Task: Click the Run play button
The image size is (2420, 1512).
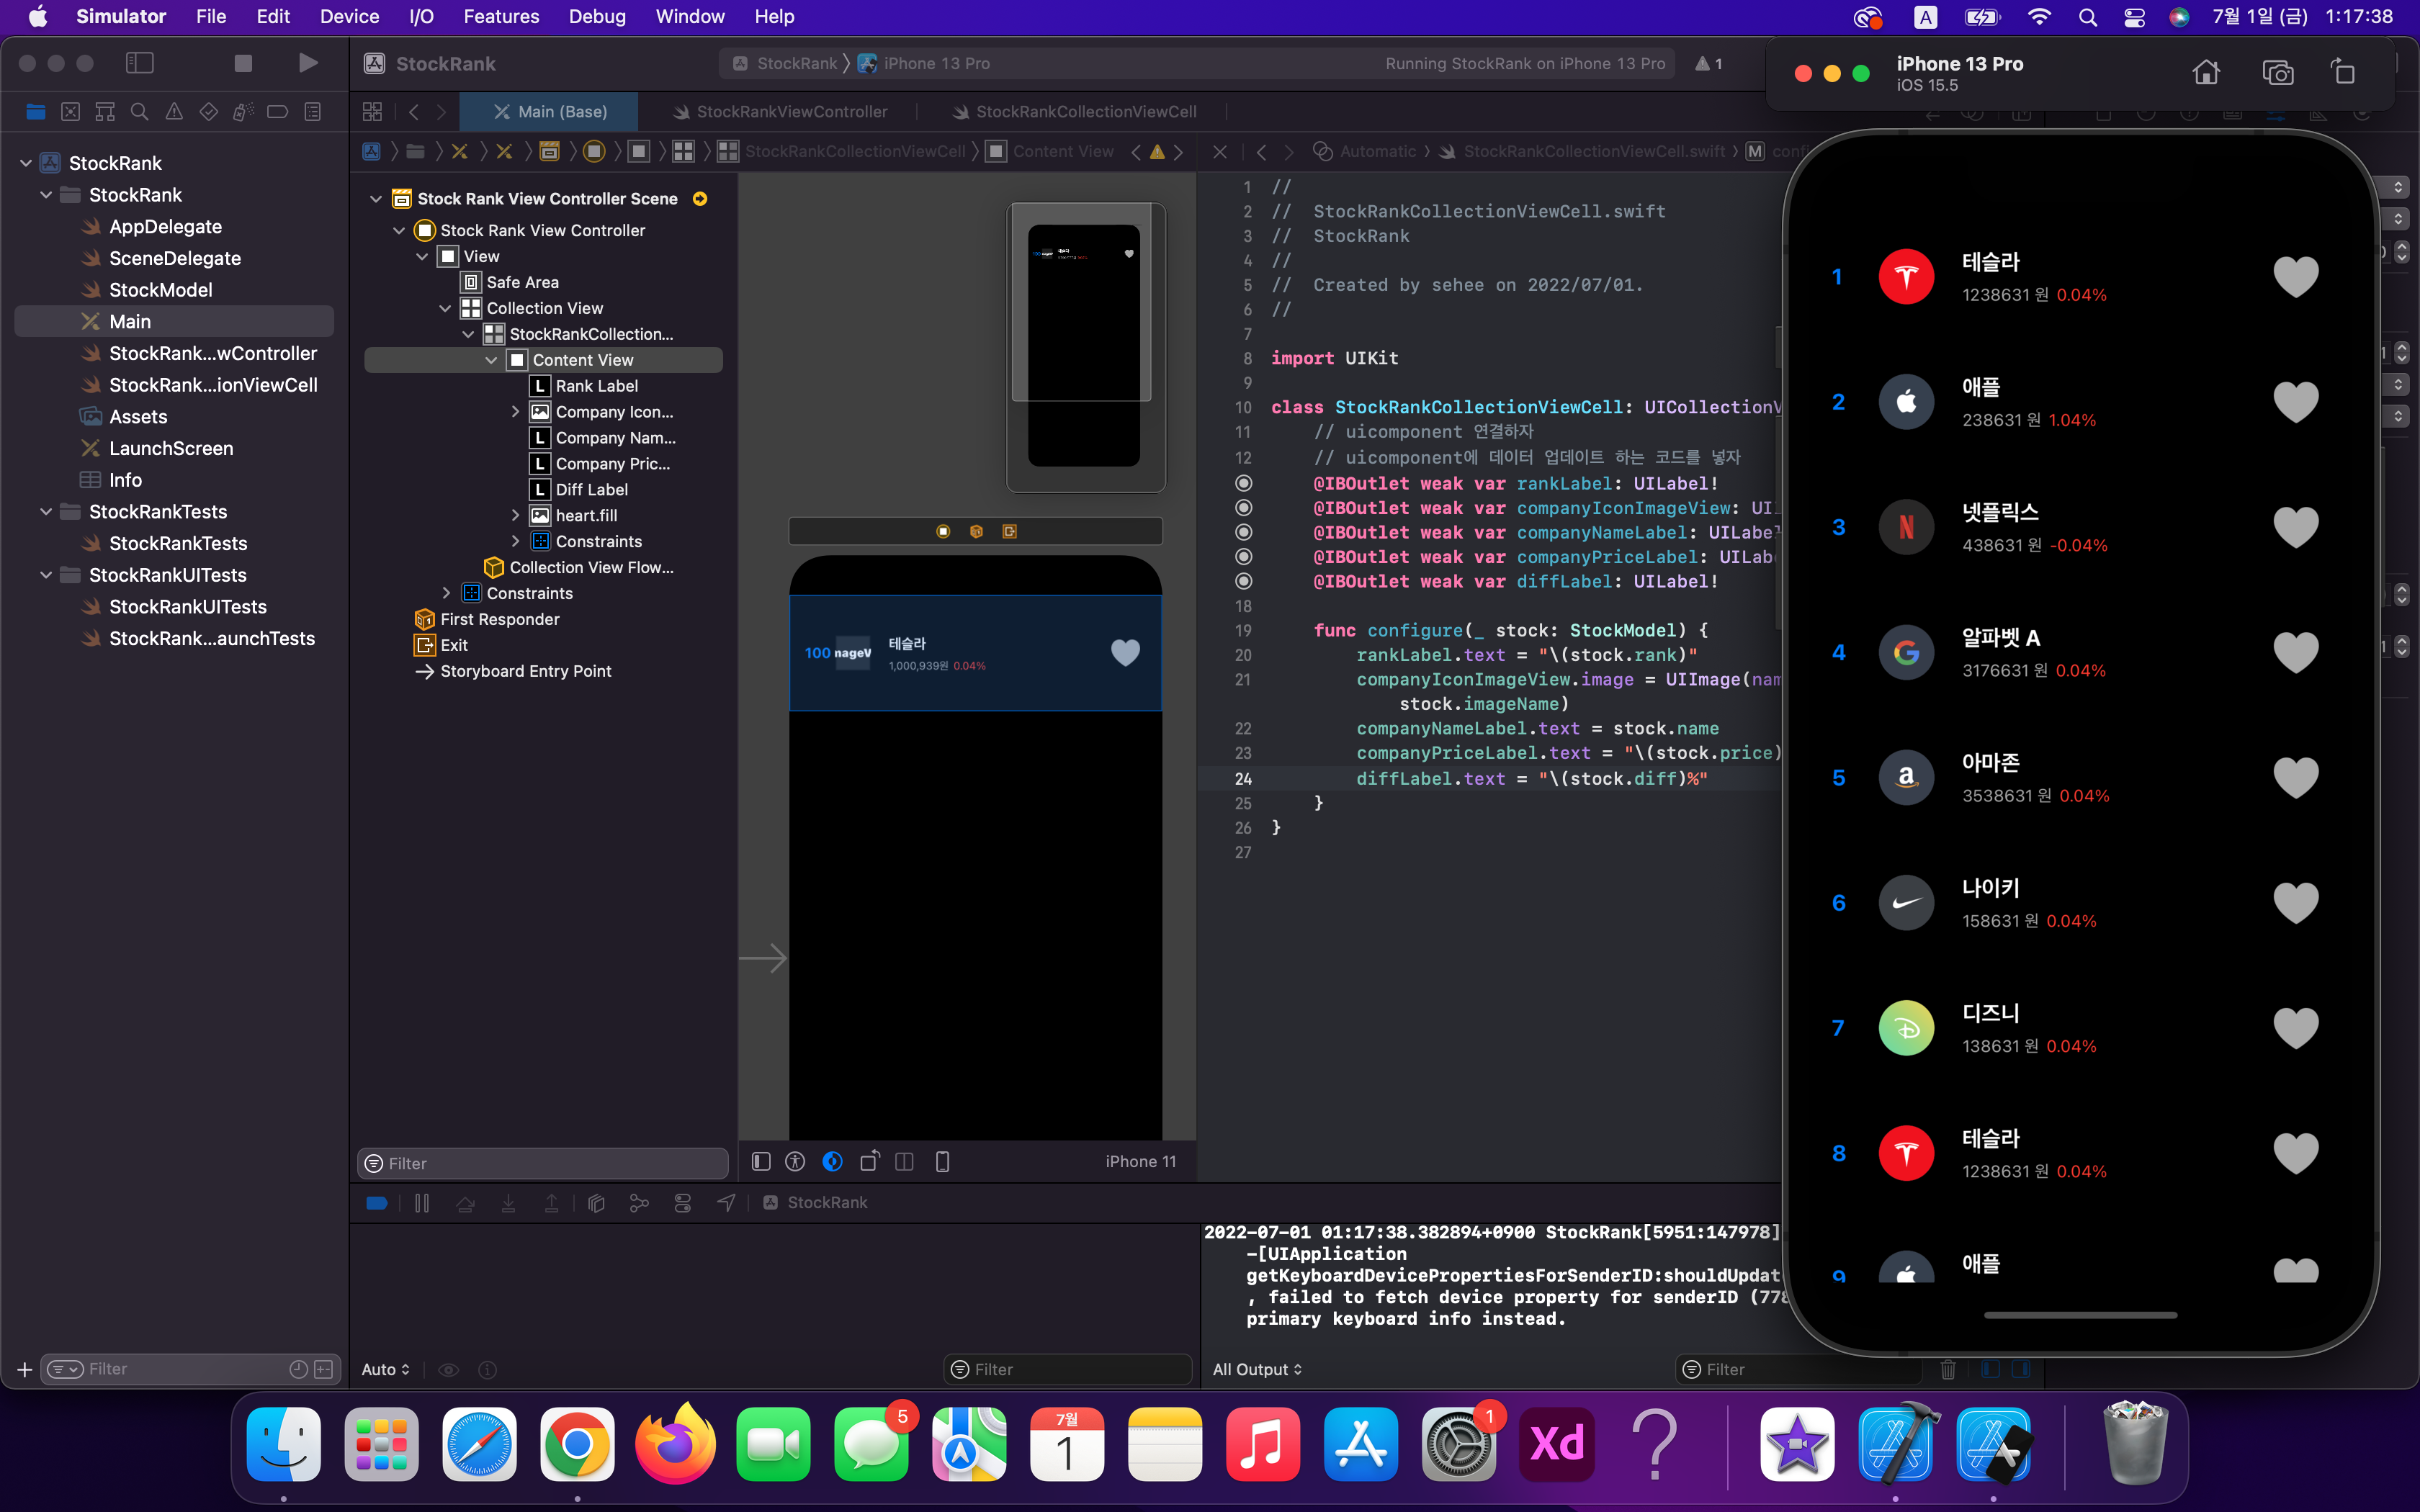Action: click(308, 63)
